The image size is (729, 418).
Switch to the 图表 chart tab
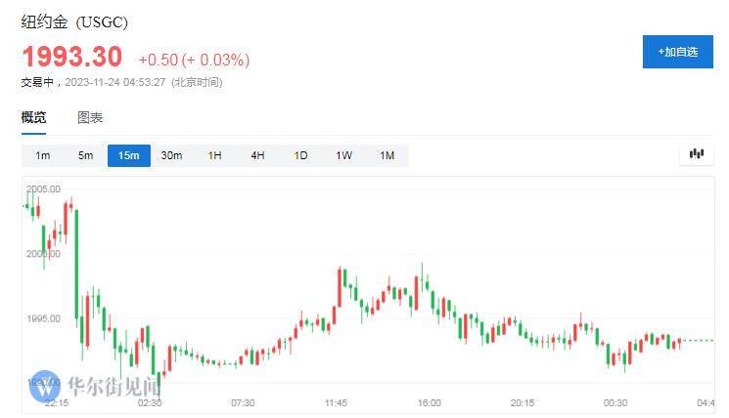90,118
